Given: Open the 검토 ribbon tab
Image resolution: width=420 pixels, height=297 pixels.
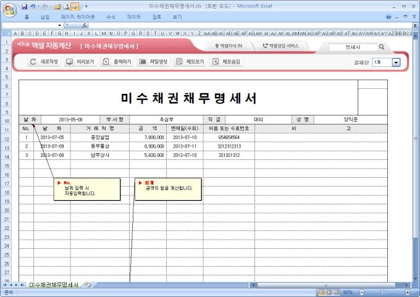Looking at the screenshot, I should coord(157,17).
